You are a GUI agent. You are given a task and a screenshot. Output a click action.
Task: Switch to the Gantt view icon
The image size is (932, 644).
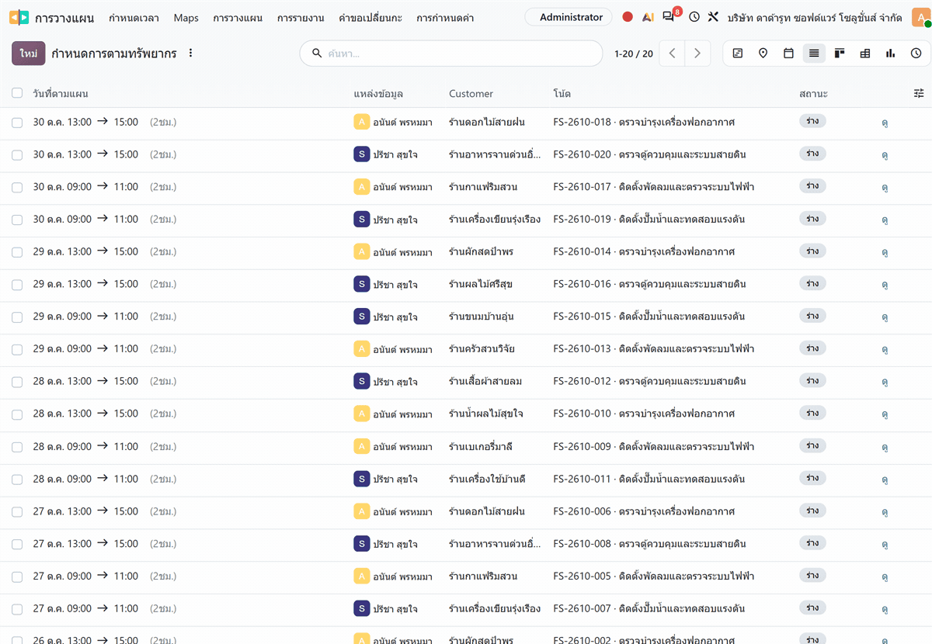(738, 54)
